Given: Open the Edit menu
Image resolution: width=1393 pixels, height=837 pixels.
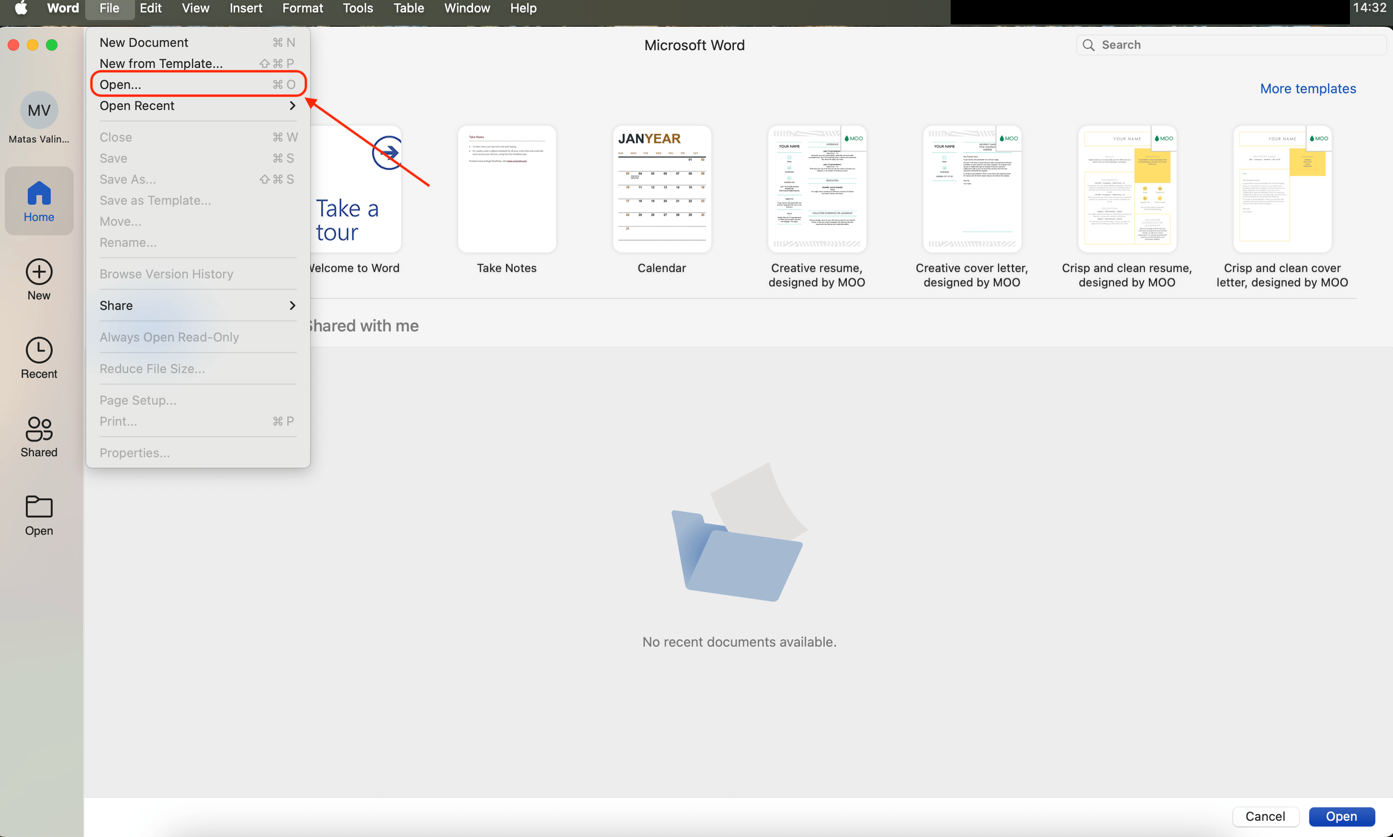Looking at the screenshot, I should point(151,9).
